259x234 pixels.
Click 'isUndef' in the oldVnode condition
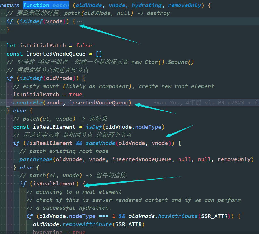(x=31, y=78)
